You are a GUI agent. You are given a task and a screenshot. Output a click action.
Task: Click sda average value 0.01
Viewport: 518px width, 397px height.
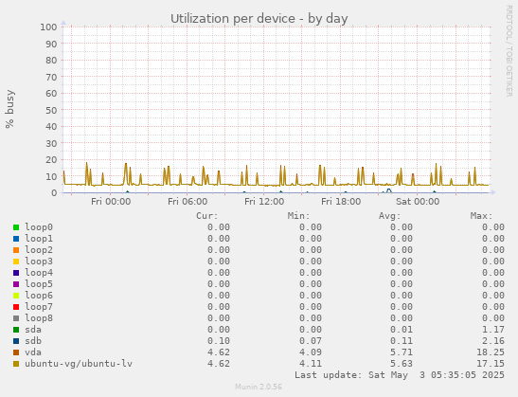pos(402,330)
